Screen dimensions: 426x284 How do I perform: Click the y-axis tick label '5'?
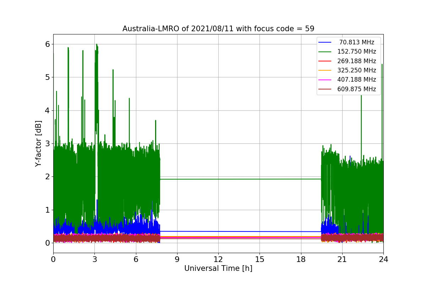[47, 77]
